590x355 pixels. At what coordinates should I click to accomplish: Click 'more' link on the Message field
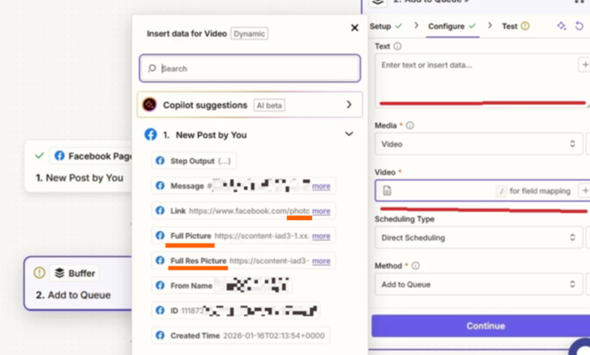[321, 186]
